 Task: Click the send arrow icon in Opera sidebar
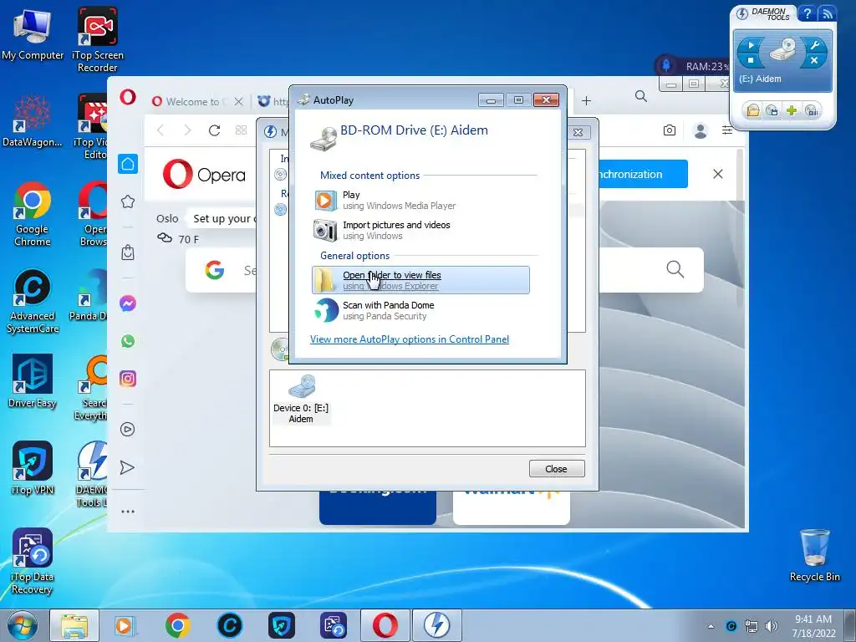coord(127,467)
